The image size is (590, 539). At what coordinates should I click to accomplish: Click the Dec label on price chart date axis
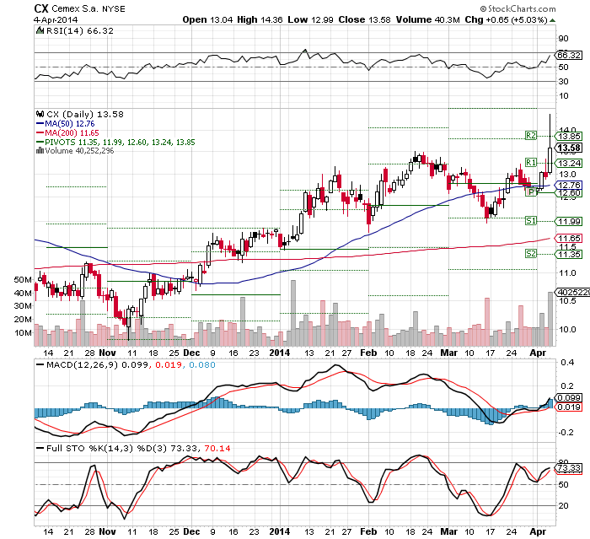(x=191, y=353)
